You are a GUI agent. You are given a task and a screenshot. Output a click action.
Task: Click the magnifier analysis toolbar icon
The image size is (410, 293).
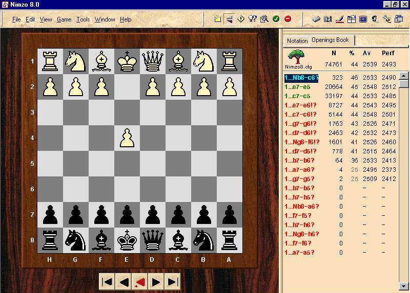264,19
